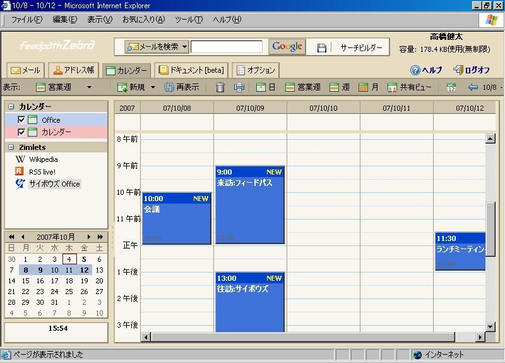Jump forward one year in mini calendar
Viewport: 505px width, 363px height.
point(100,237)
